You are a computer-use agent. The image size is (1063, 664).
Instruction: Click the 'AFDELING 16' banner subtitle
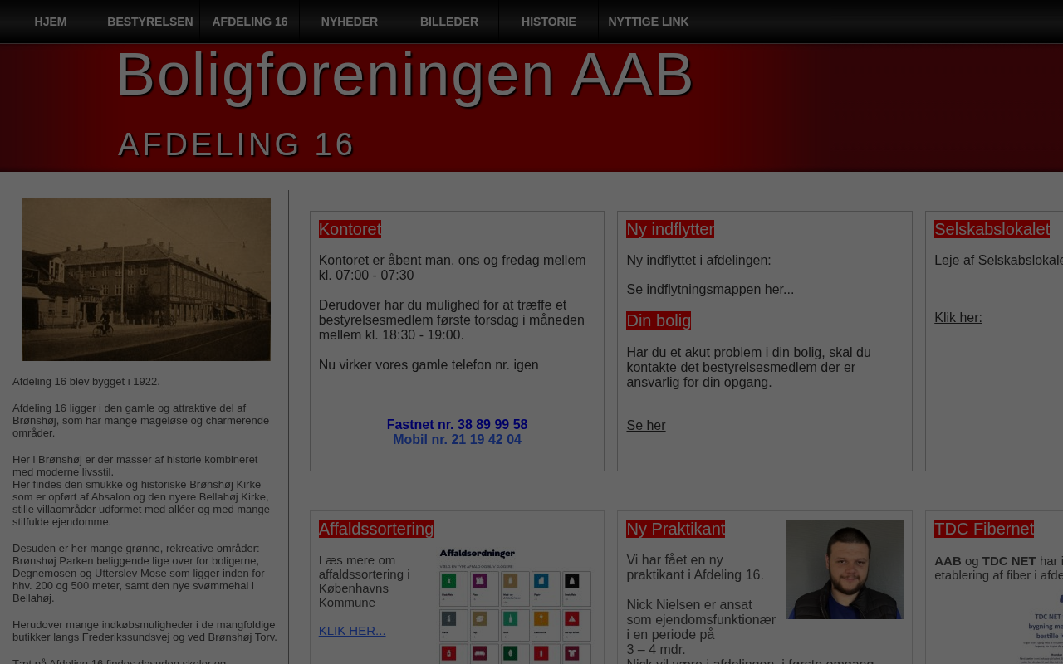point(237,144)
